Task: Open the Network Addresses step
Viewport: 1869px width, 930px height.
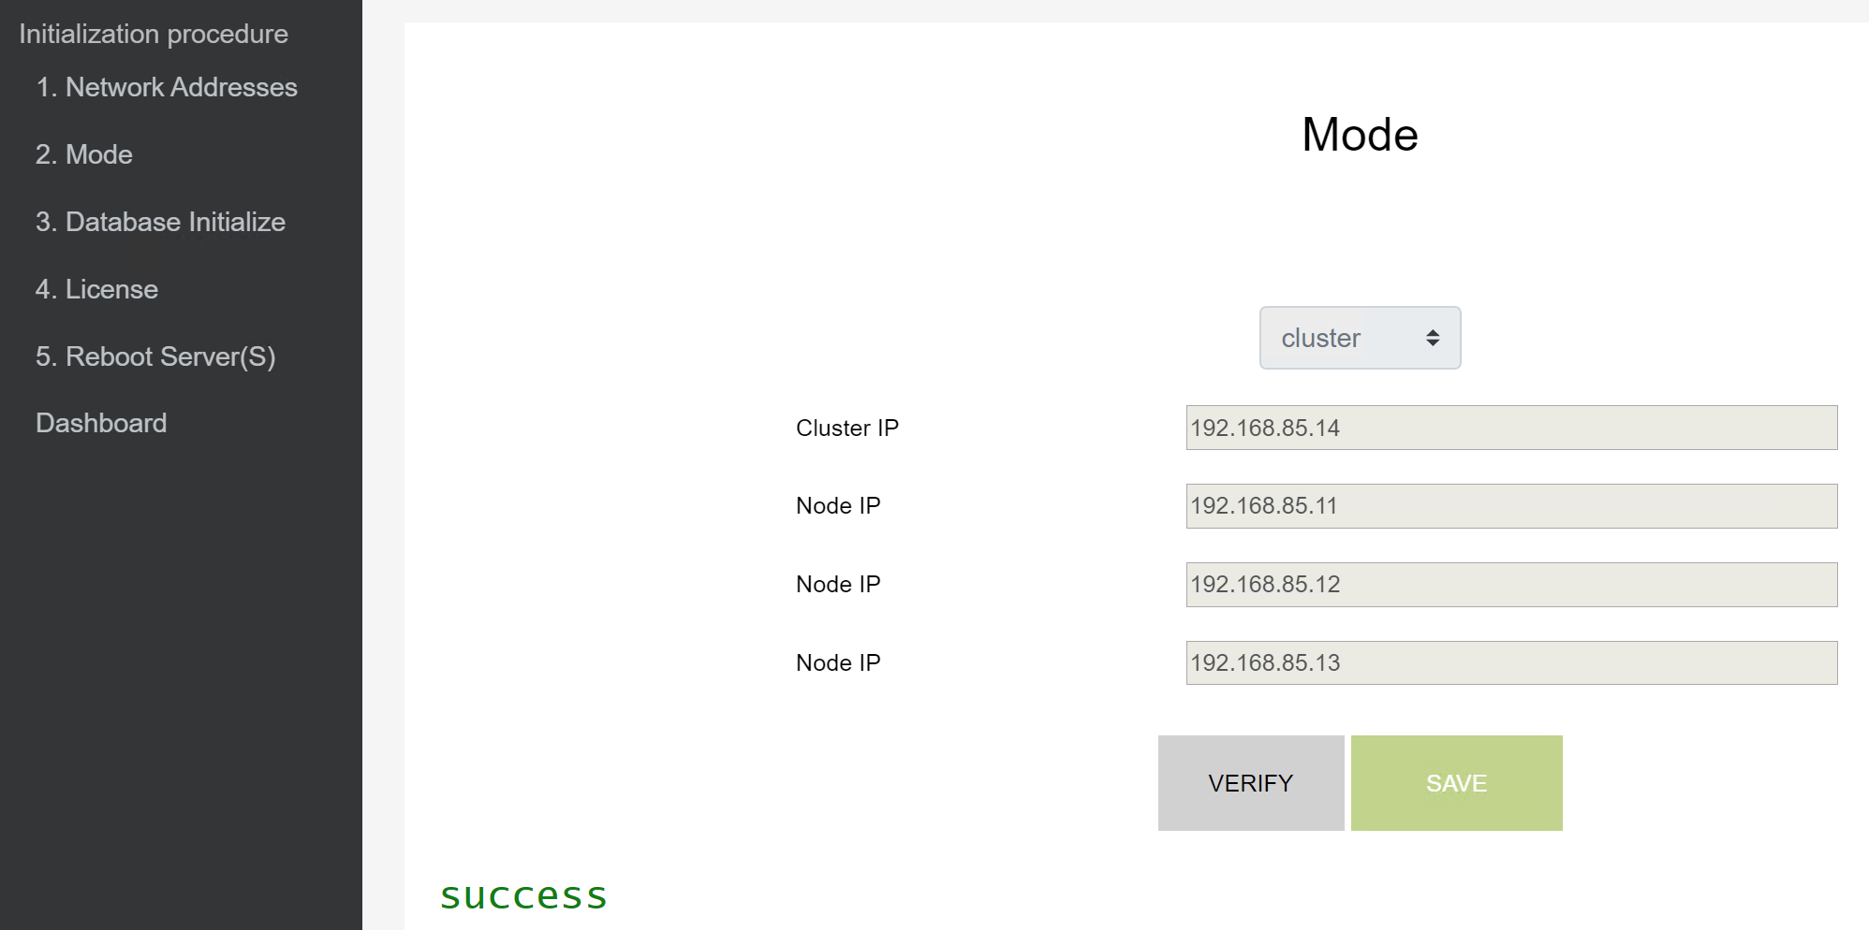Action: [167, 87]
